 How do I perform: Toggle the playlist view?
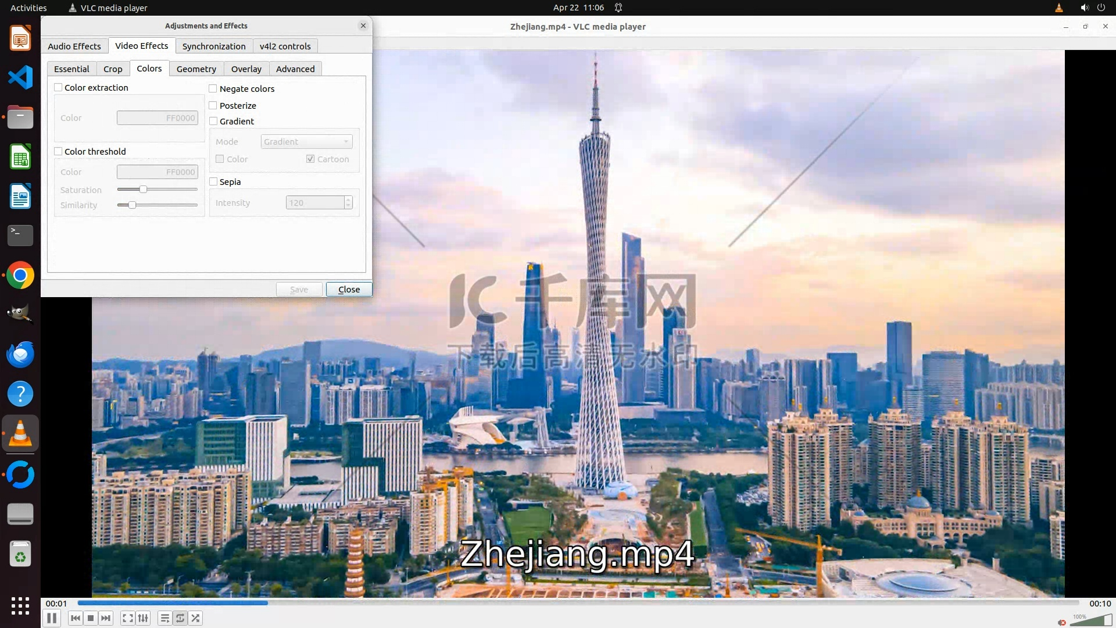point(165,618)
